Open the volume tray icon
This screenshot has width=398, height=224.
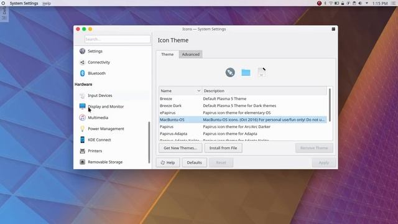pyautogui.click(x=360, y=3)
